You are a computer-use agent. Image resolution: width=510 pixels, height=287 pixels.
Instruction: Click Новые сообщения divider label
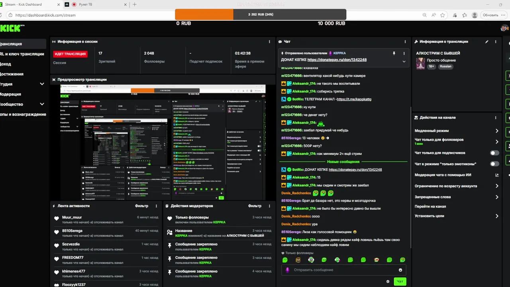coord(343,162)
